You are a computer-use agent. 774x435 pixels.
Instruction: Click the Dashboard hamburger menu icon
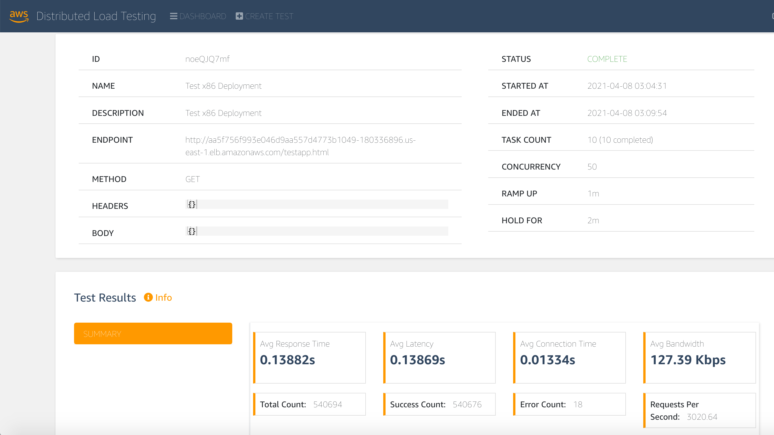tap(173, 16)
